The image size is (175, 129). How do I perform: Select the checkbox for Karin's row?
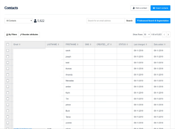click(x=8, y=93)
